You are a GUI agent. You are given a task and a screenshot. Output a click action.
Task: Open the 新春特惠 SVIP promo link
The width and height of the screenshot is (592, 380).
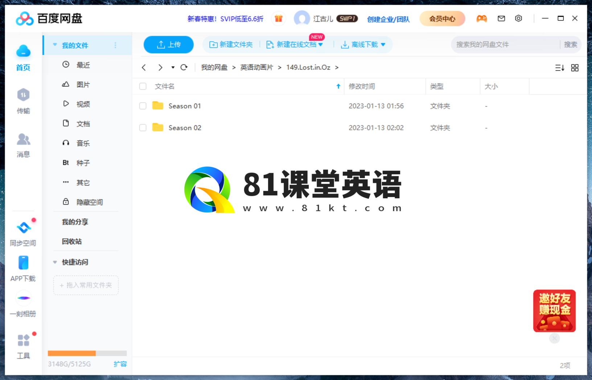tap(225, 19)
